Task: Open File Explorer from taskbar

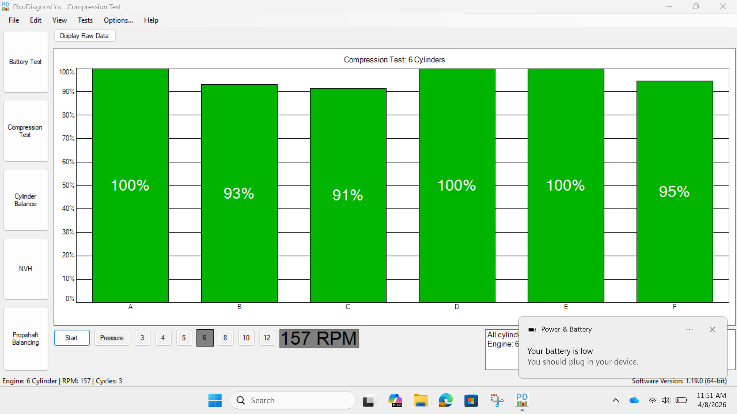Action: click(x=420, y=401)
